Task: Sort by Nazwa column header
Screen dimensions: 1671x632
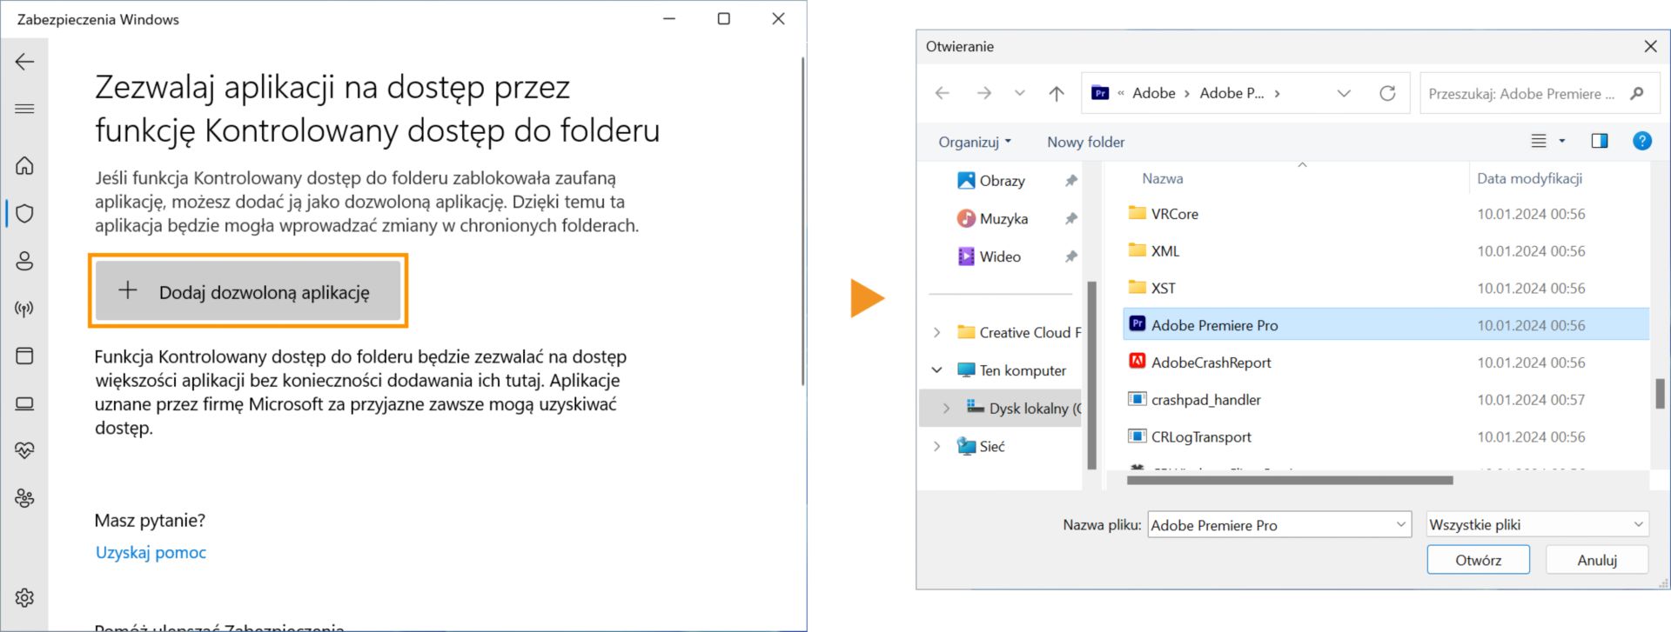Action: pos(1163,178)
